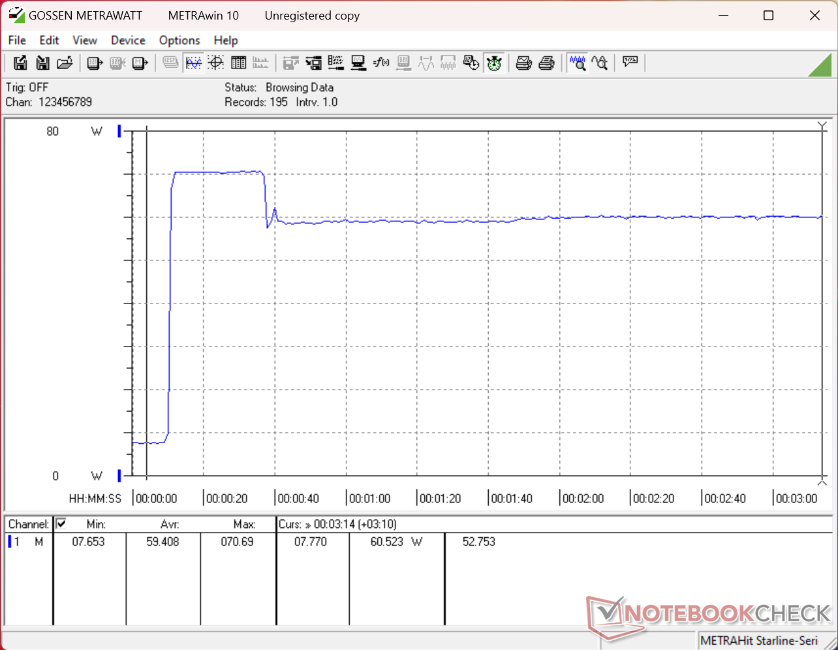Open the Options menu
Screen dimensions: 838x650
[x=179, y=40]
